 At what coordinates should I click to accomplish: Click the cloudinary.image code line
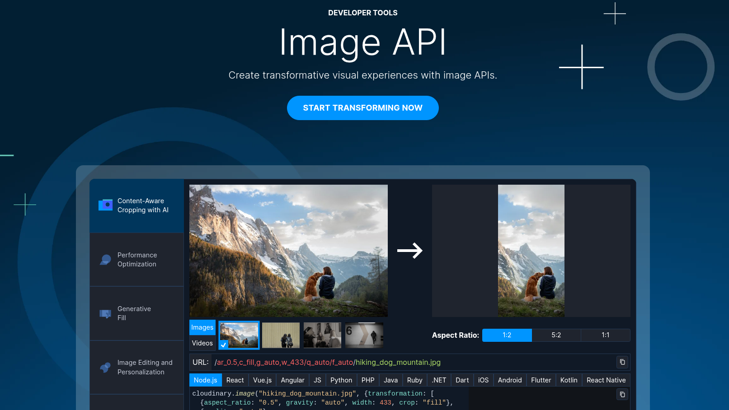click(x=313, y=393)
